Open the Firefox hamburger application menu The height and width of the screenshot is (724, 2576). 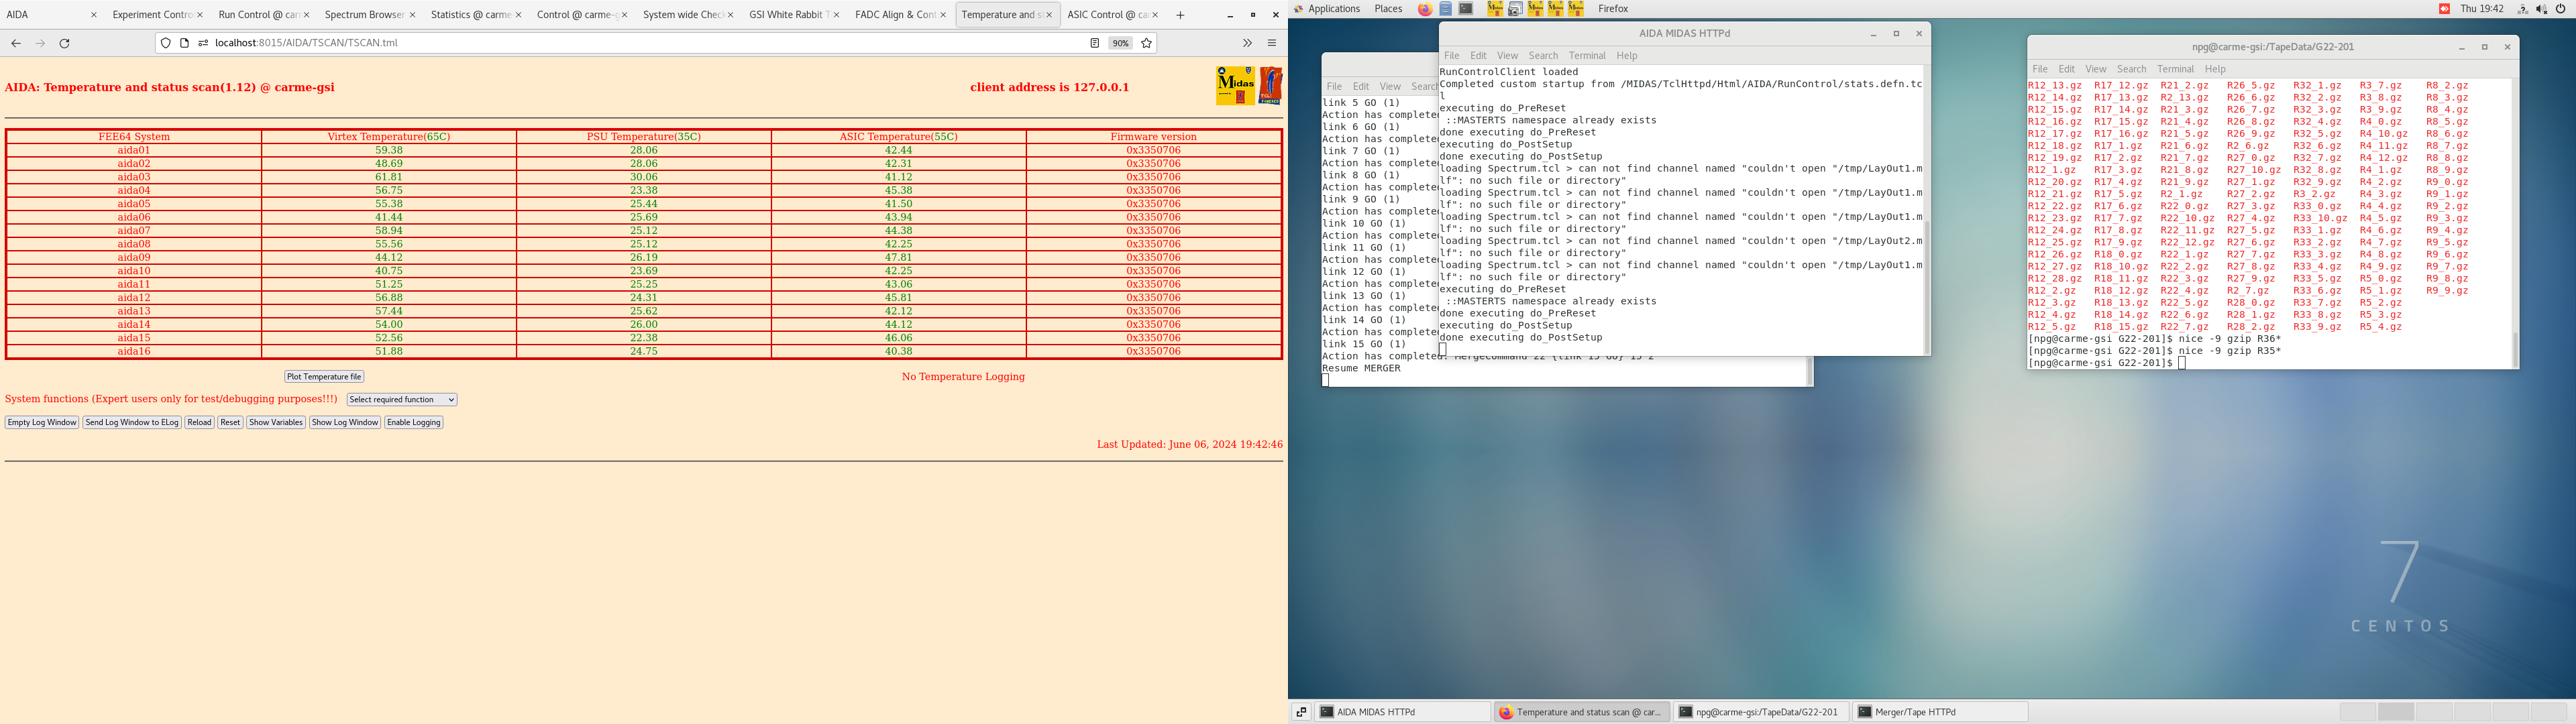point(1271,43)
